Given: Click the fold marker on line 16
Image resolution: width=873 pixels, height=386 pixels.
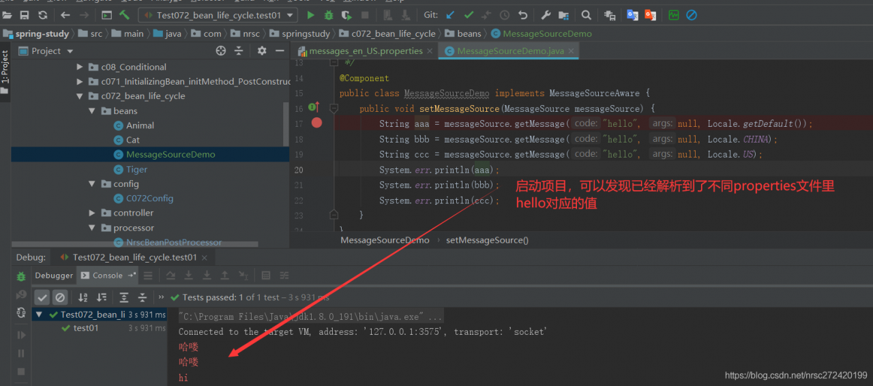Looking at the screenshot, I should pyautogui.click(x=334, y=108).
